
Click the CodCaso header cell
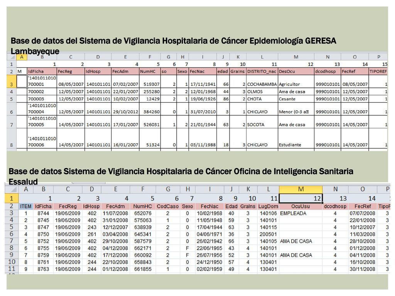click(168, 207)
